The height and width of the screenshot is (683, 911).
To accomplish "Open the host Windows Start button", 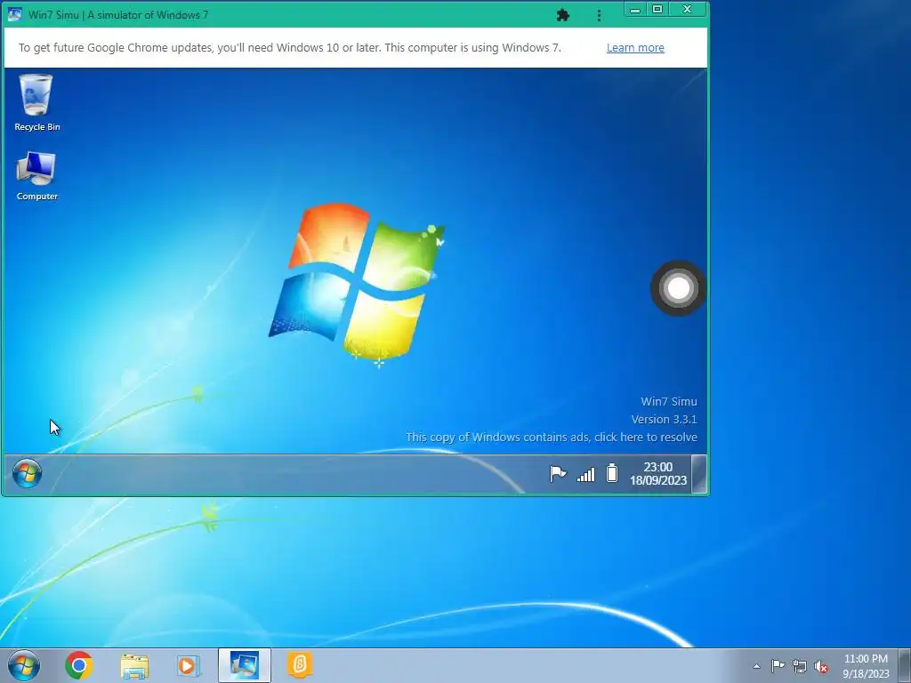I will click(24, 665).
